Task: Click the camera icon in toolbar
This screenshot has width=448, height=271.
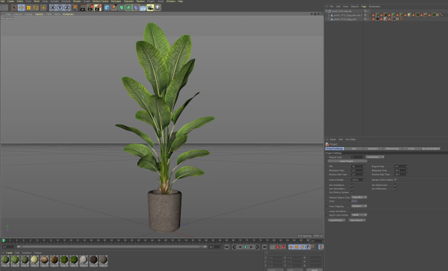Action: tap(150, 7)
